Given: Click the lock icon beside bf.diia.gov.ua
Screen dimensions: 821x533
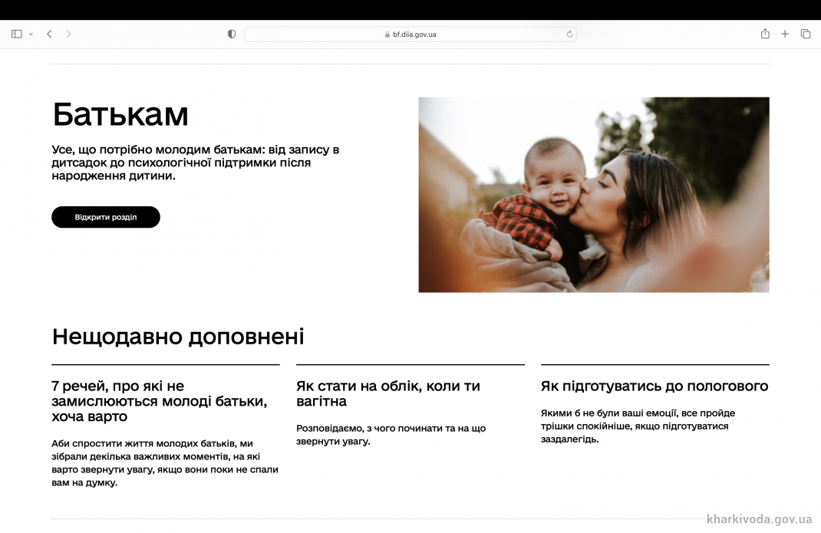Looking at the screenshot, I should click(387, 35).
